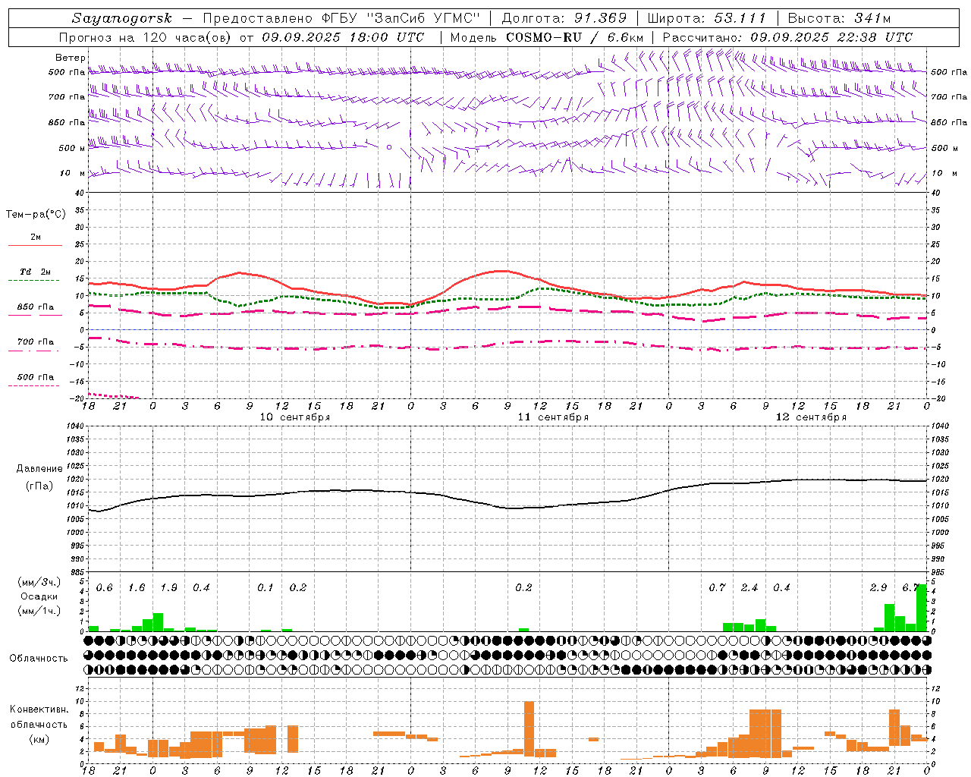Click the tallest orange convective cloud bar
The height and width of the screenshot is (777, 971).
529,729
